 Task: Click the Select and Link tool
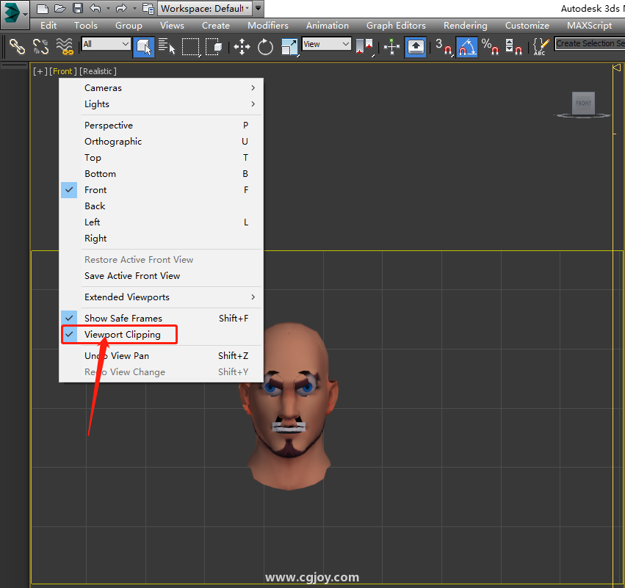click(17, 46)
